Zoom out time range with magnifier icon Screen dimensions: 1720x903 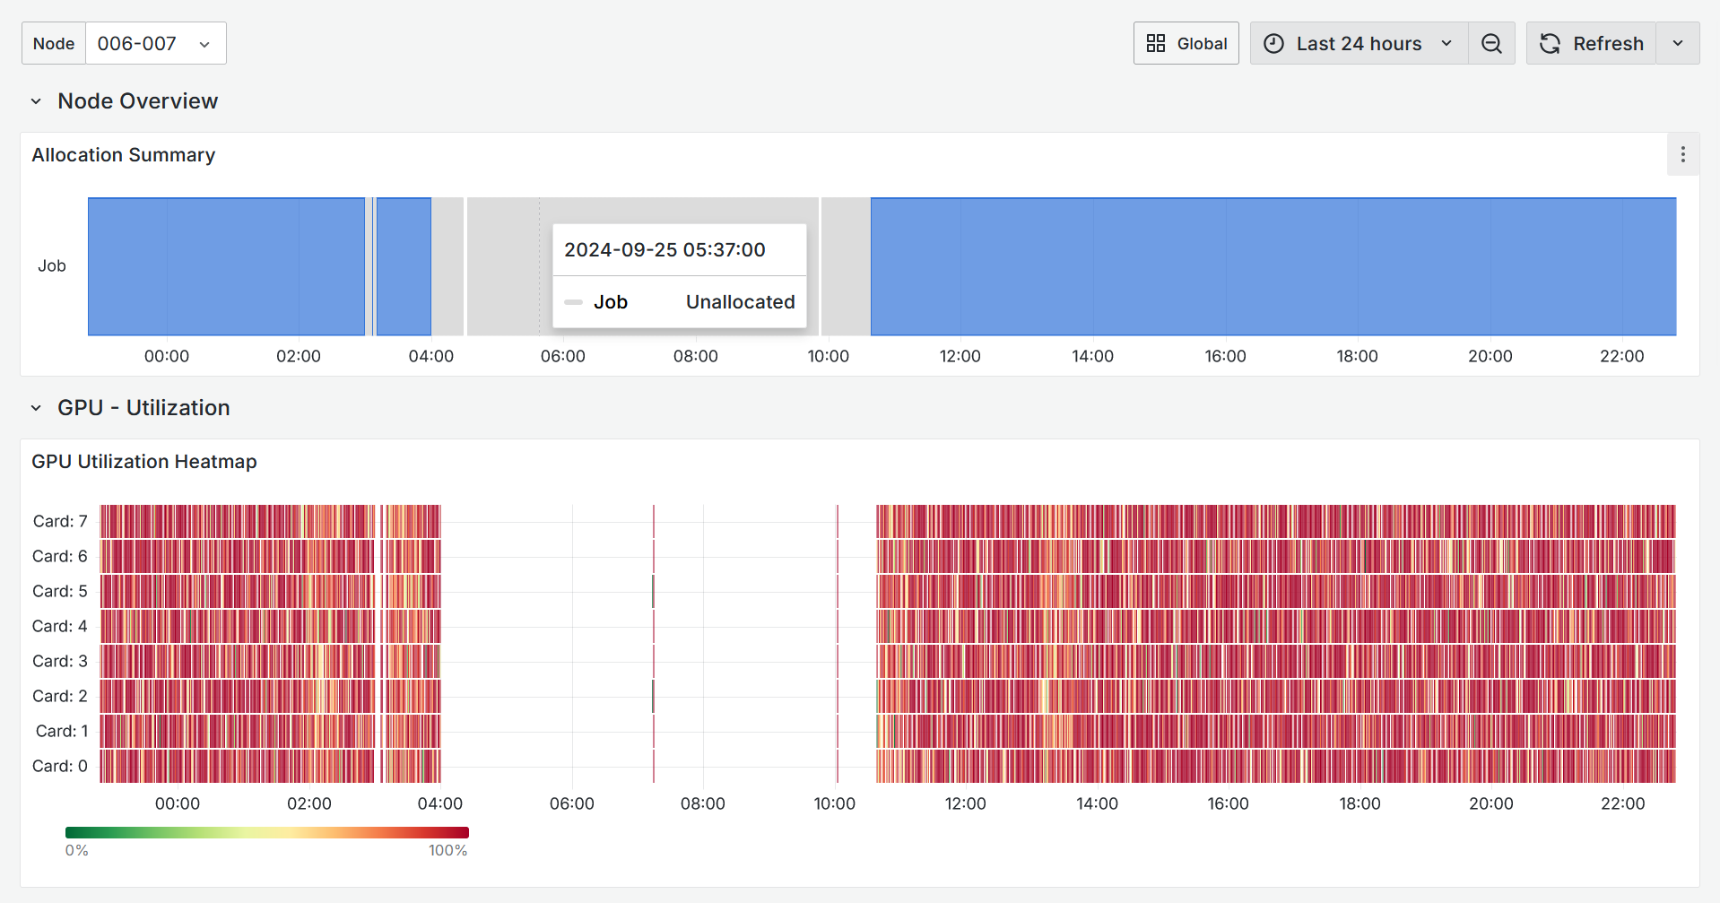[1491, 43]
